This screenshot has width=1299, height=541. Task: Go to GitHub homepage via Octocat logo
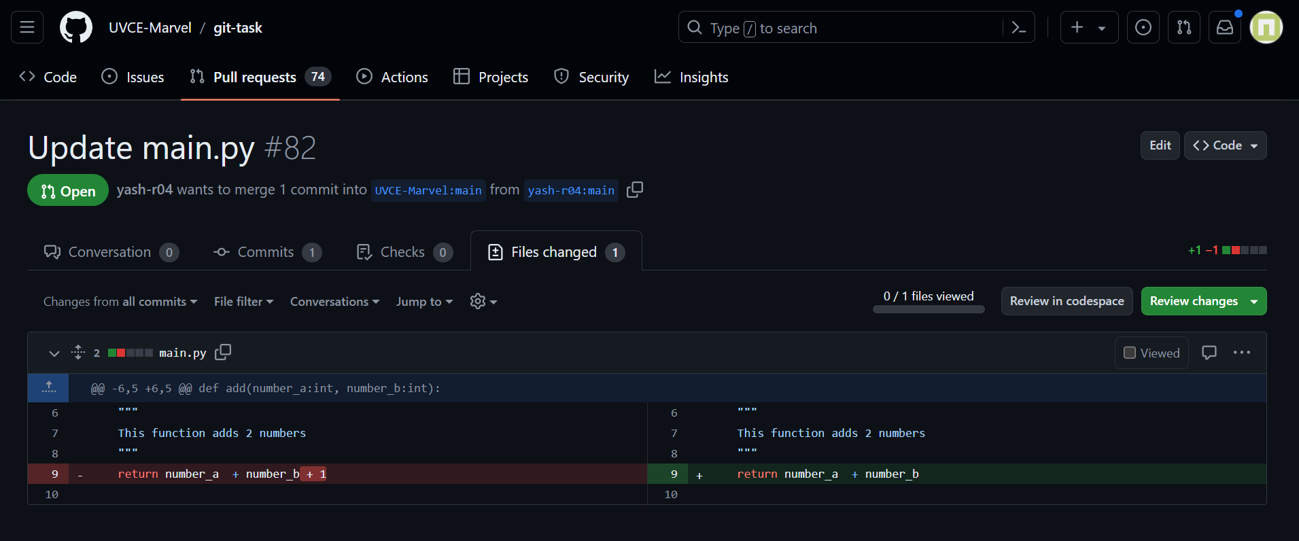point(76,27)
